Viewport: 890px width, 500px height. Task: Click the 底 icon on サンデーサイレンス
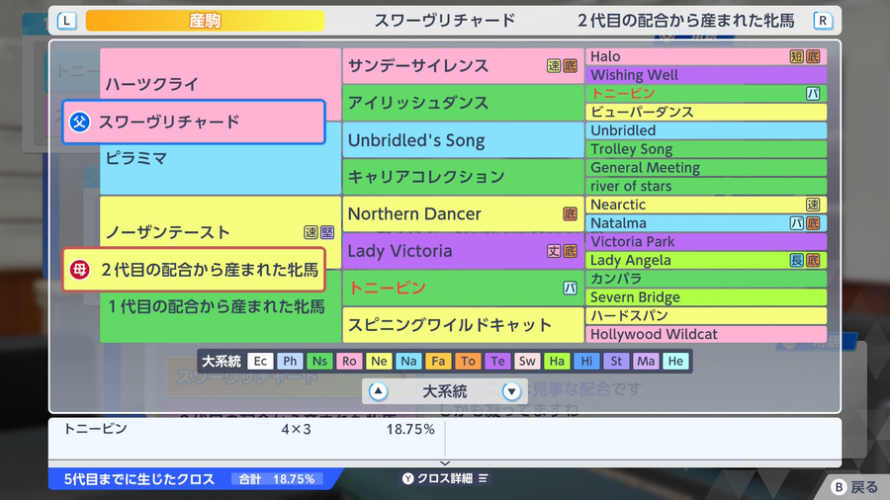click(x=570, y=66)
